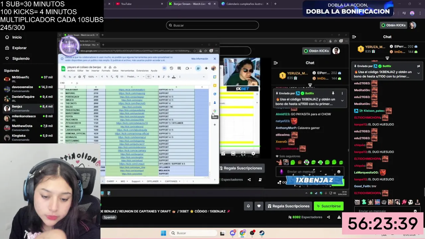Click Más información in the Sheets banner
Screen dimensions: 425x239
[x=200, y=59]
